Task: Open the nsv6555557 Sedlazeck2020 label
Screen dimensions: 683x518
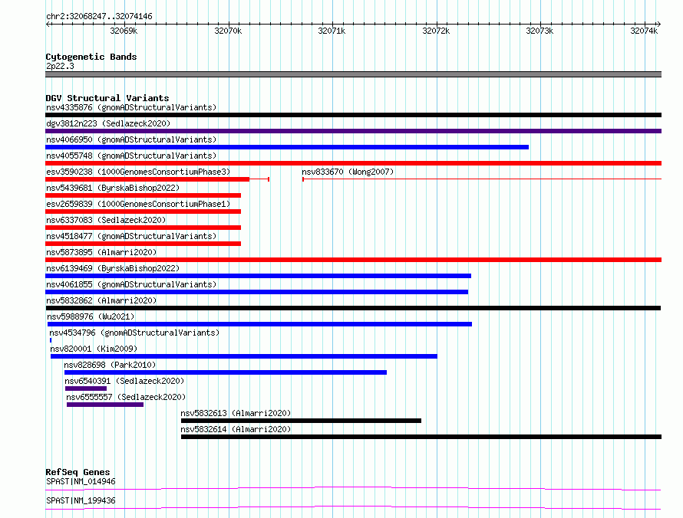Action: click(126, 397)
